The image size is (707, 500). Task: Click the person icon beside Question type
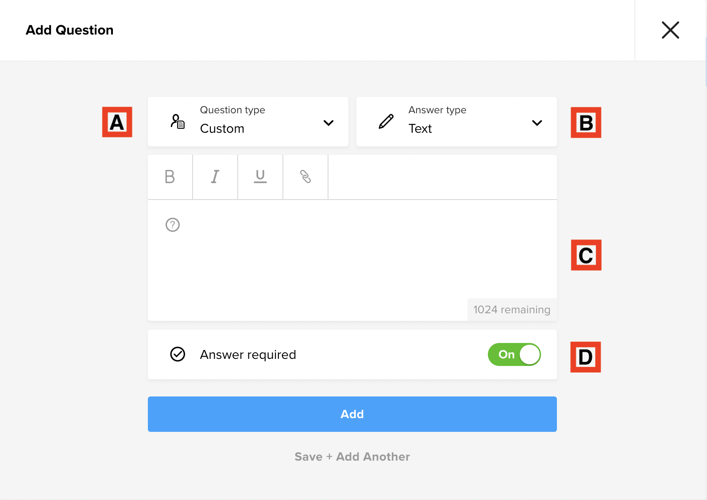point(178,121)
